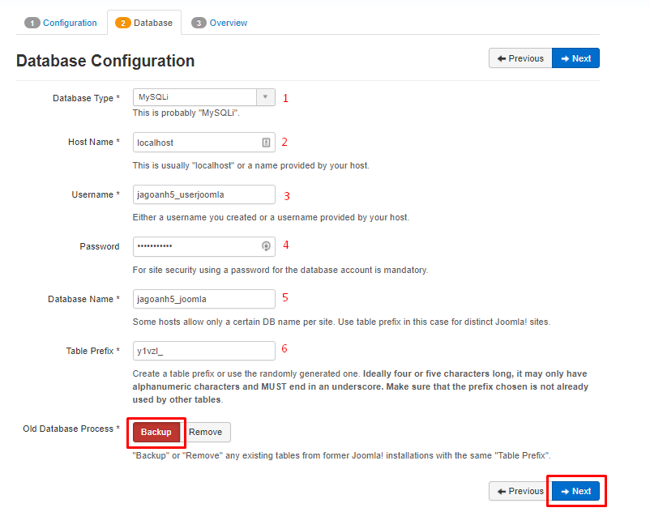Focus the Host Name input field
650x512 pixels.
[196, 143]
